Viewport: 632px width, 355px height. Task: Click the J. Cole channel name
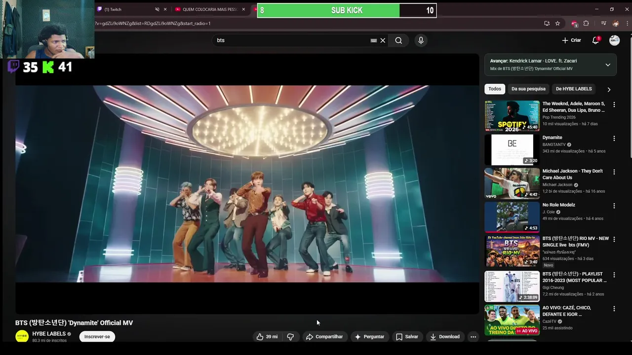coord(549,212)
